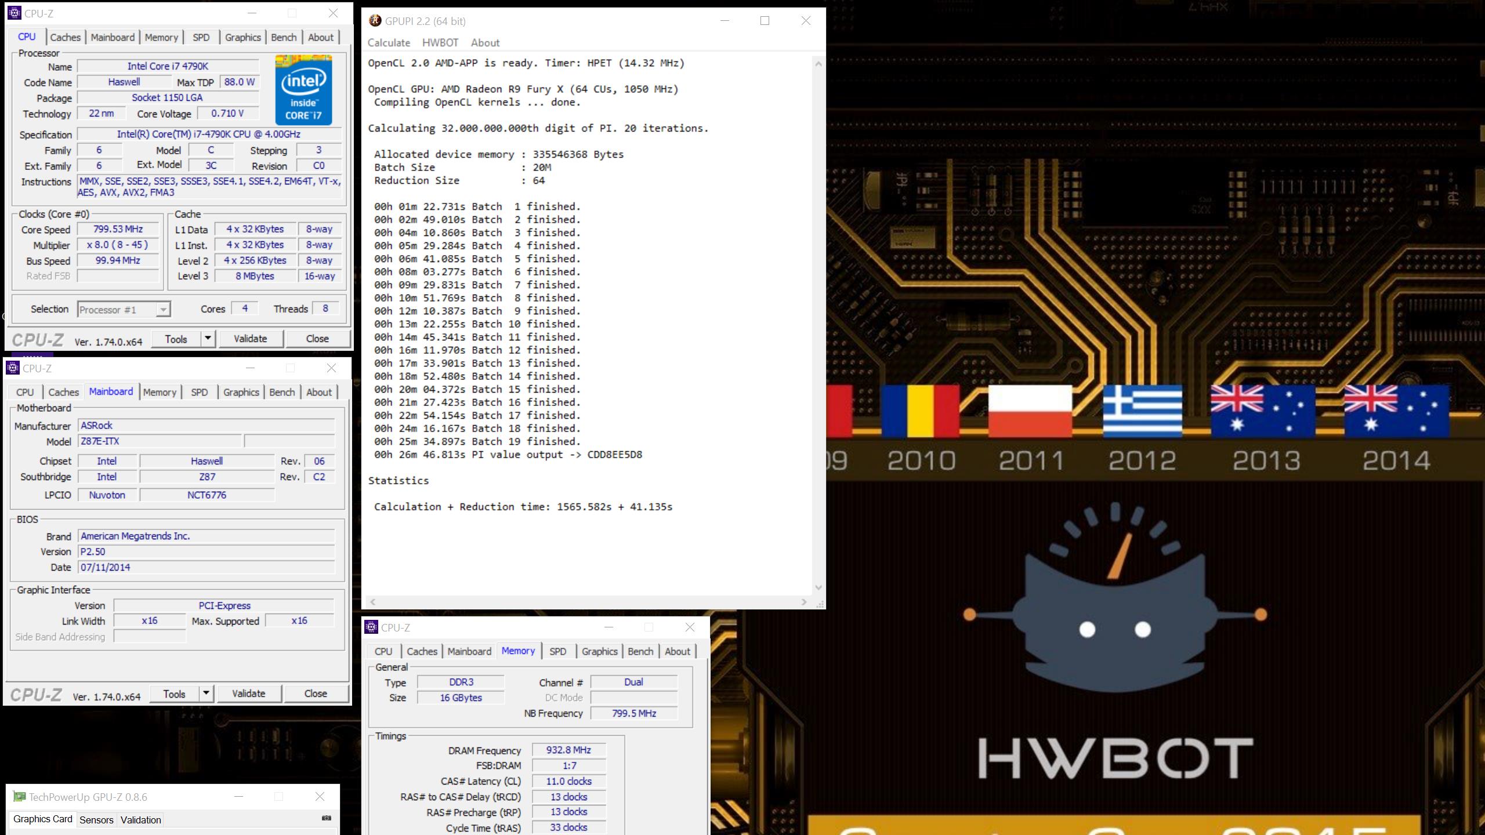Image resolution: width=1485 pixels, height=835 pixels.
Task: Click GPUPI vertical scrollbar down arrow
Action: 818,587
